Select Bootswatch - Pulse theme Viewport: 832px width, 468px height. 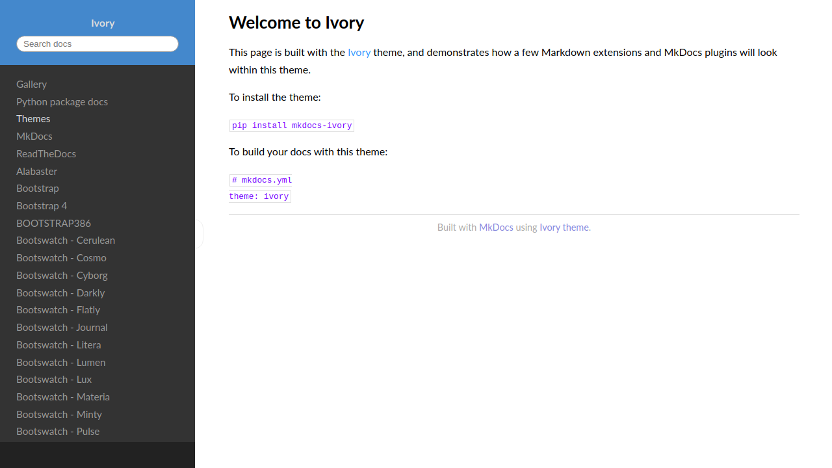[58, 431]
